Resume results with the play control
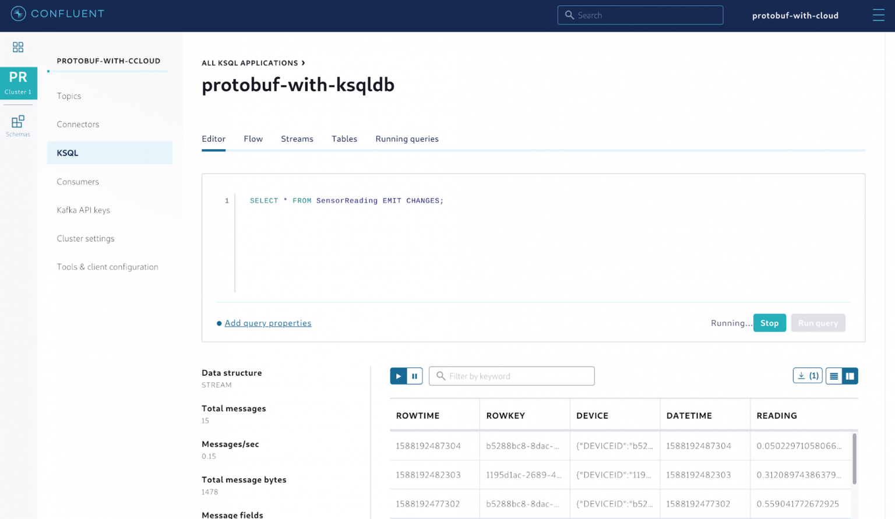Viewport: 895px width, 519px height. 398,376
